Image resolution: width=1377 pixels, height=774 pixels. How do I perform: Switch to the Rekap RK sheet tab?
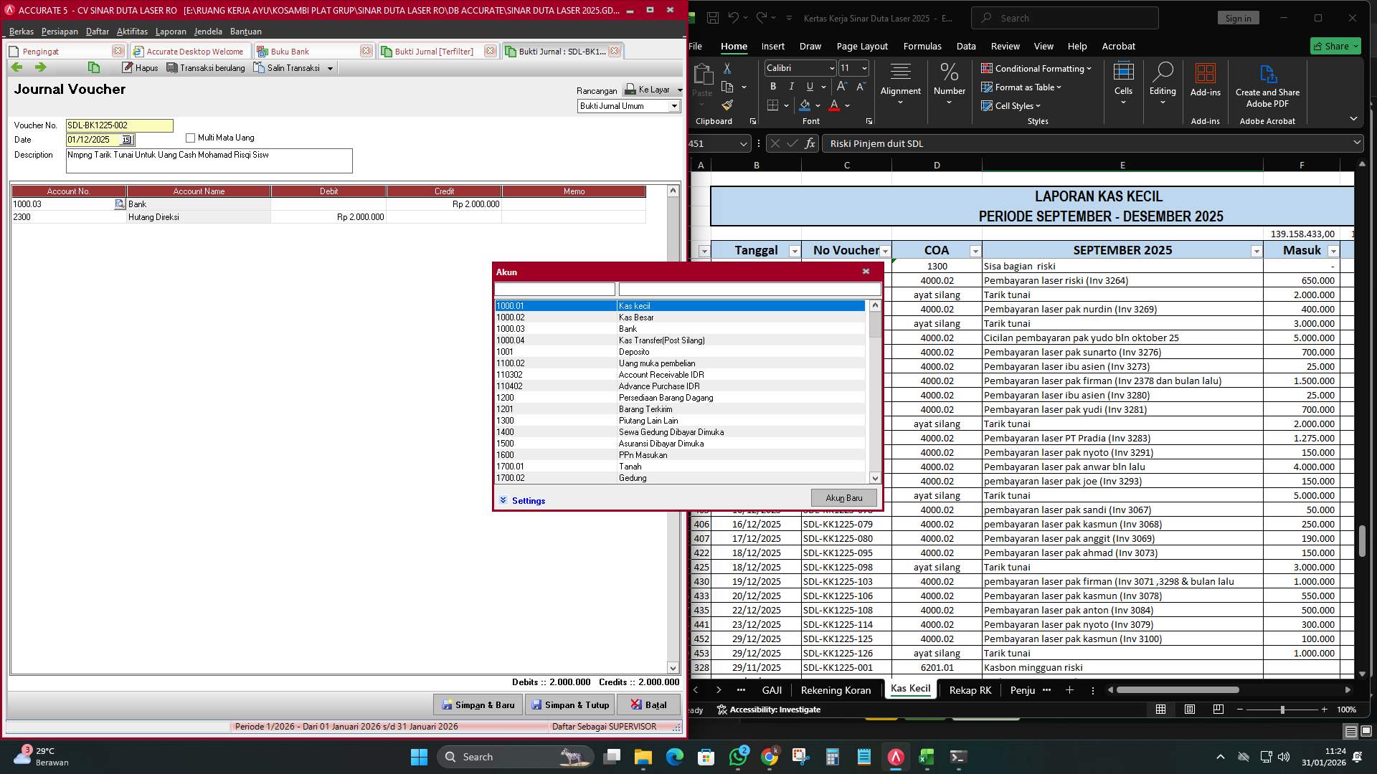pyautogui.click(x=970, y=690)
